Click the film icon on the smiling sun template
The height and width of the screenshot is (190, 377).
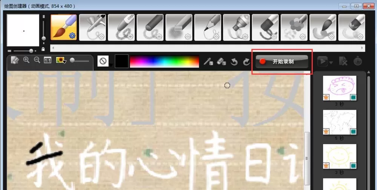click(x=353, y=166)
